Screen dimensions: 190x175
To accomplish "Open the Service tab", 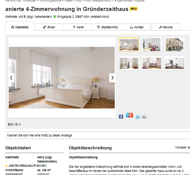I will [x=166, y=27].
